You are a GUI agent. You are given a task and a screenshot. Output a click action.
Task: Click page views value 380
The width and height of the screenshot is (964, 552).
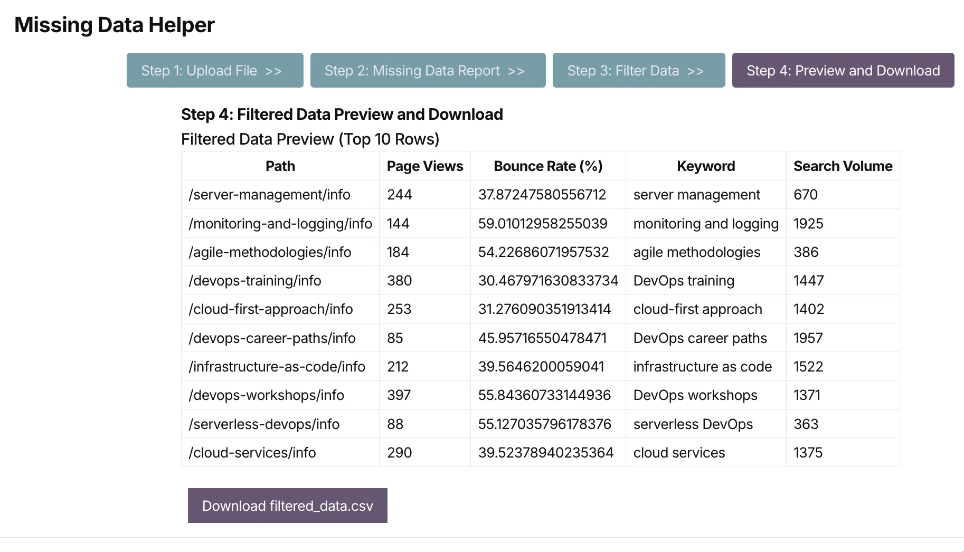click(x=425, y=280)
